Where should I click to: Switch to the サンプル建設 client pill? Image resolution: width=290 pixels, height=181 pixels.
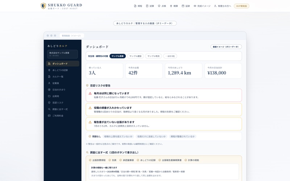[135, 56]
